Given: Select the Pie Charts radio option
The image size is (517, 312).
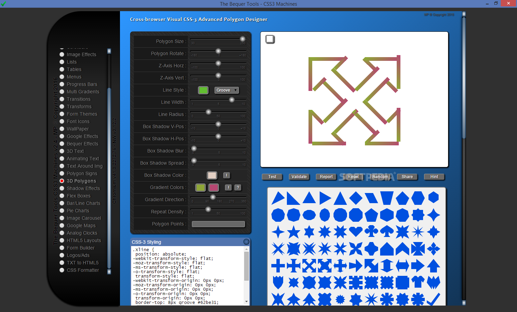Looking at the screenshot, I should point(62,211).
